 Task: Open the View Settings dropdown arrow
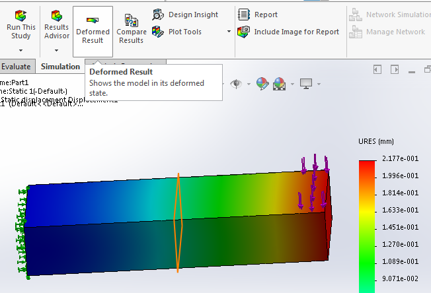[319, 84]
